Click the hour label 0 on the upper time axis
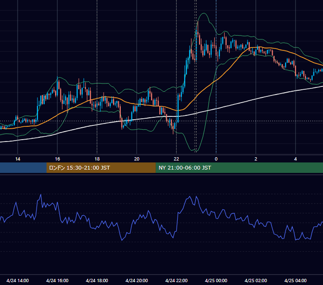323x285 pixels. click(216, 159)
